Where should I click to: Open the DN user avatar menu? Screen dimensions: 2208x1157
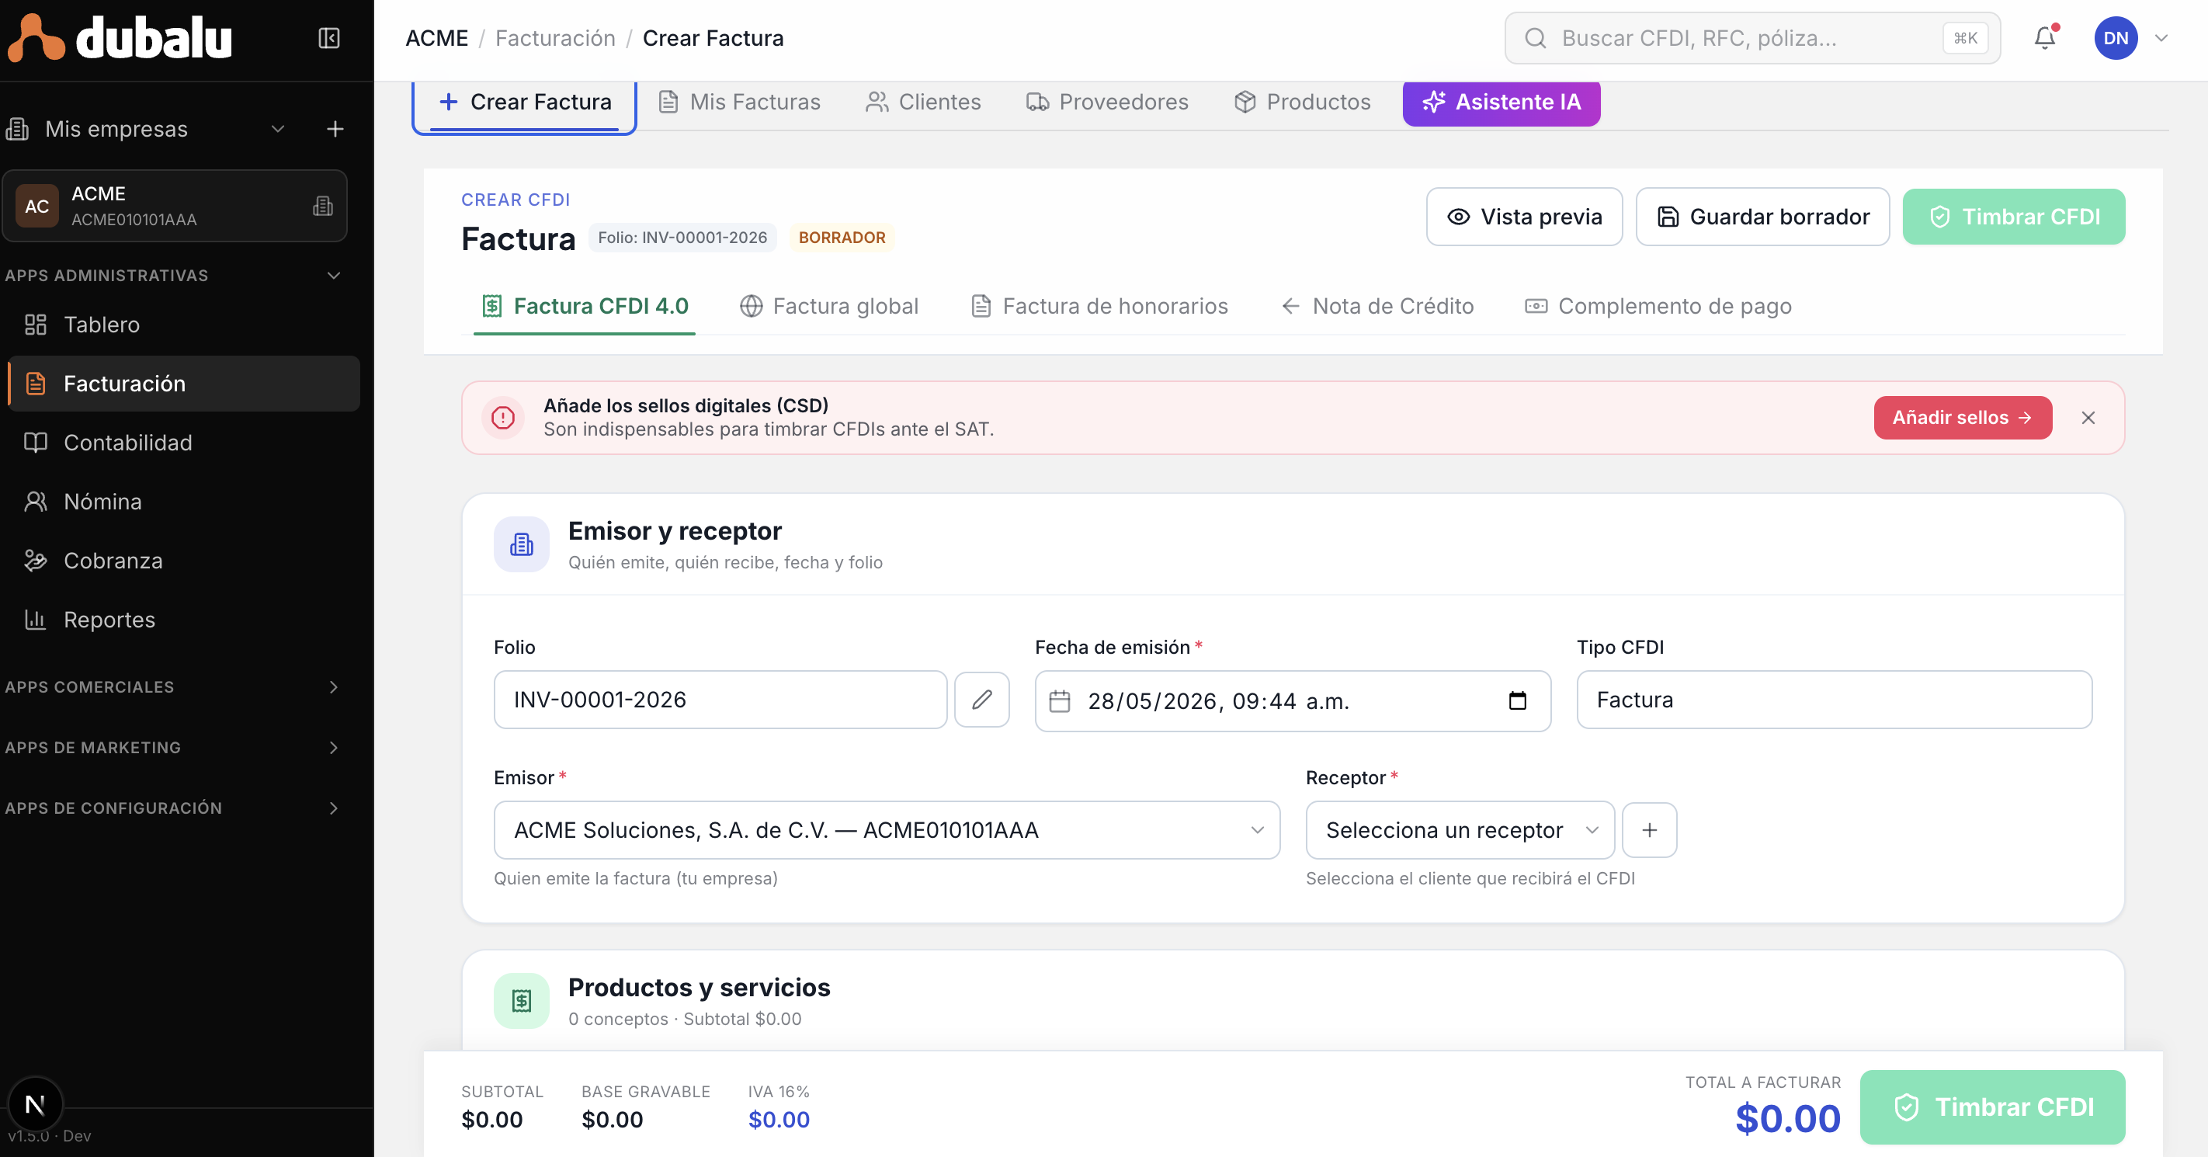pos(2116,38)
